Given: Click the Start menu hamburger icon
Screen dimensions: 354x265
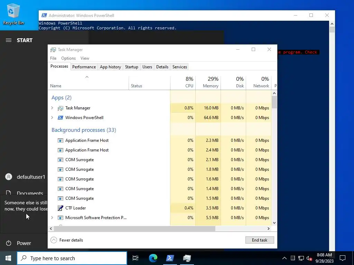Looking at the screenshot, I should tap(9, 40).
